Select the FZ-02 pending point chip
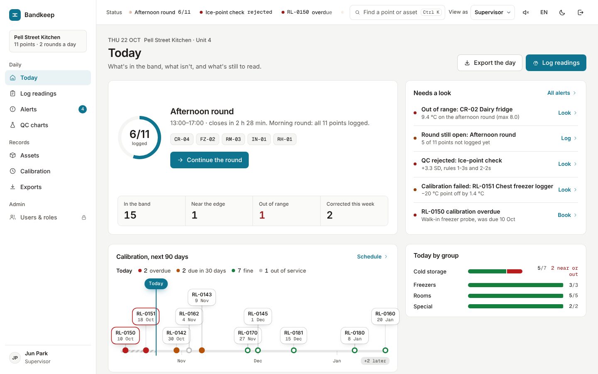 tap(208, 139)
